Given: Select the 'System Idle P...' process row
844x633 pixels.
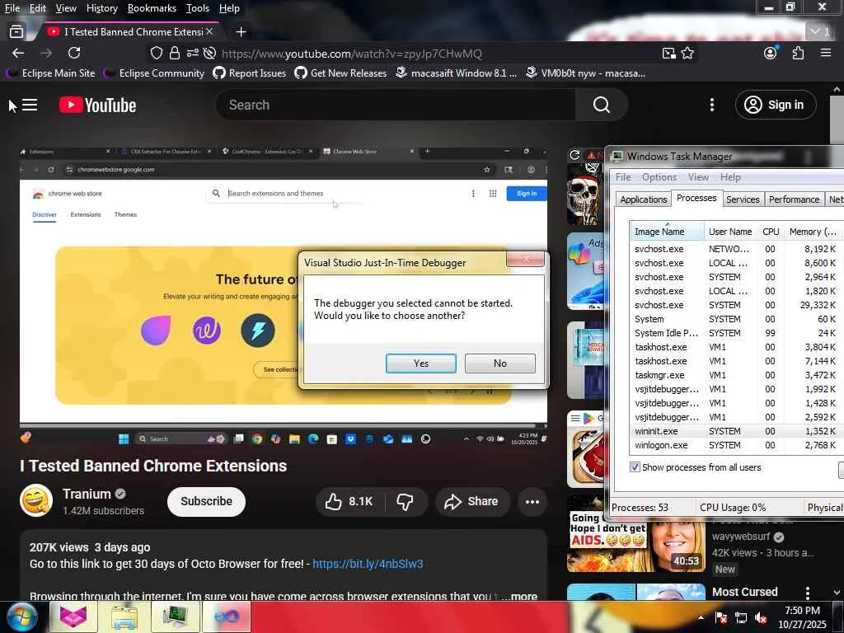Looking at the screenshot, I should [736, 333].
